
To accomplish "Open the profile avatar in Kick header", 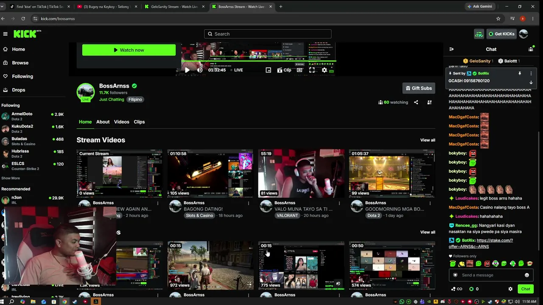I will (523, 34).
